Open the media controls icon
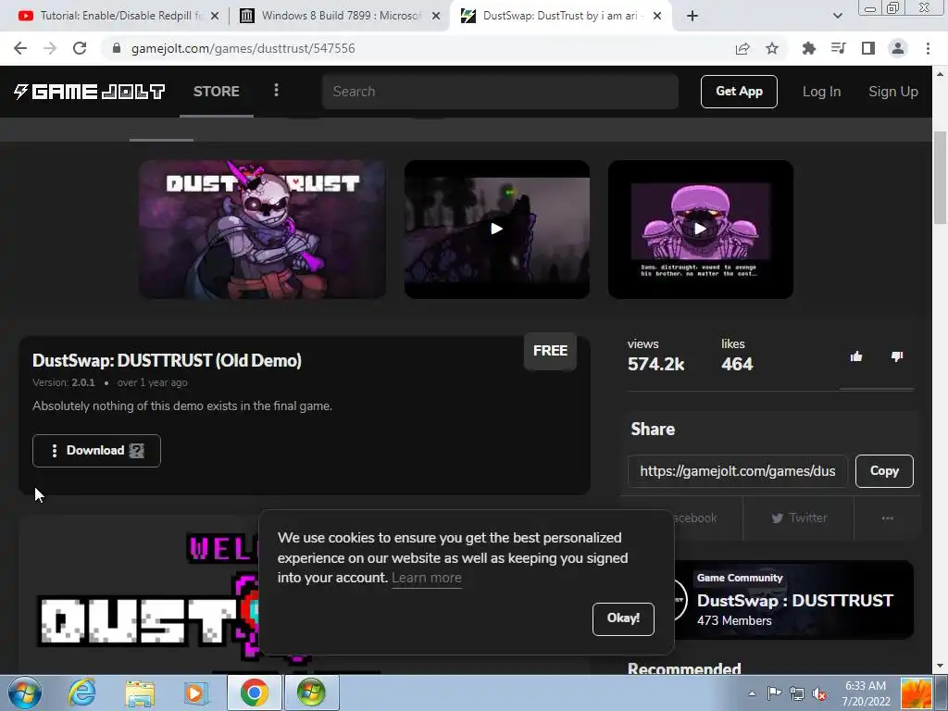 839,48
